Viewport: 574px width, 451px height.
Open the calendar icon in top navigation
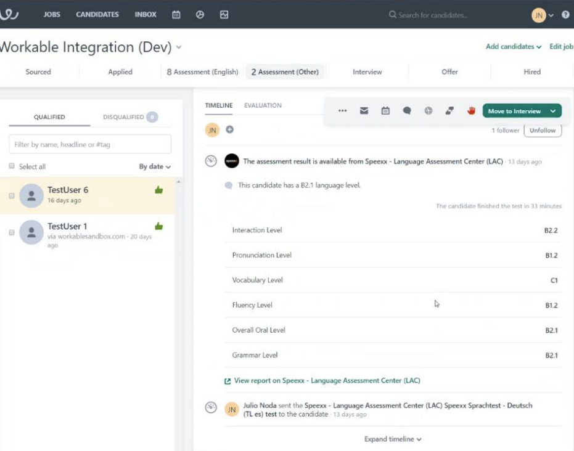tap(176, 15)
